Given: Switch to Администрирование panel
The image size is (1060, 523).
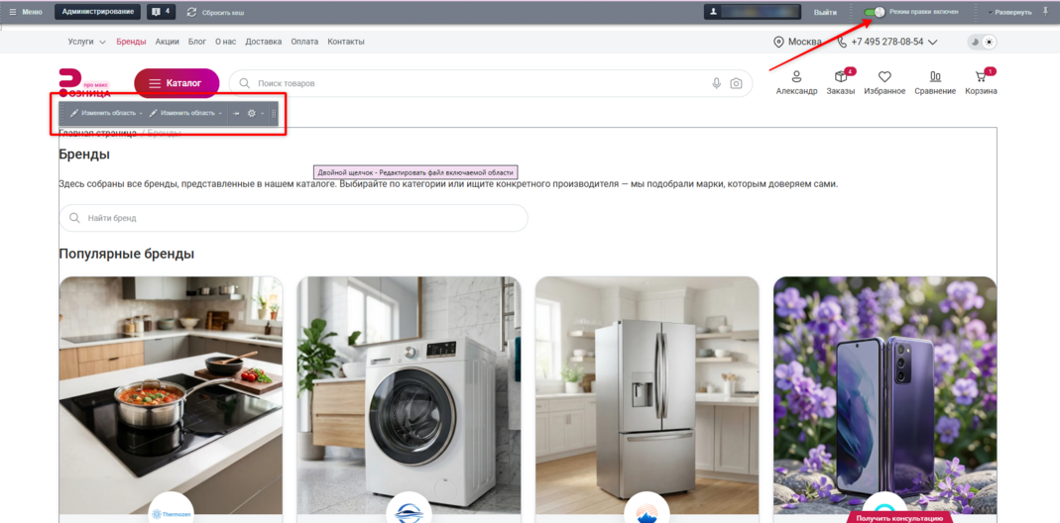Looking at the screenshot, I should click(x=97, y=12).
